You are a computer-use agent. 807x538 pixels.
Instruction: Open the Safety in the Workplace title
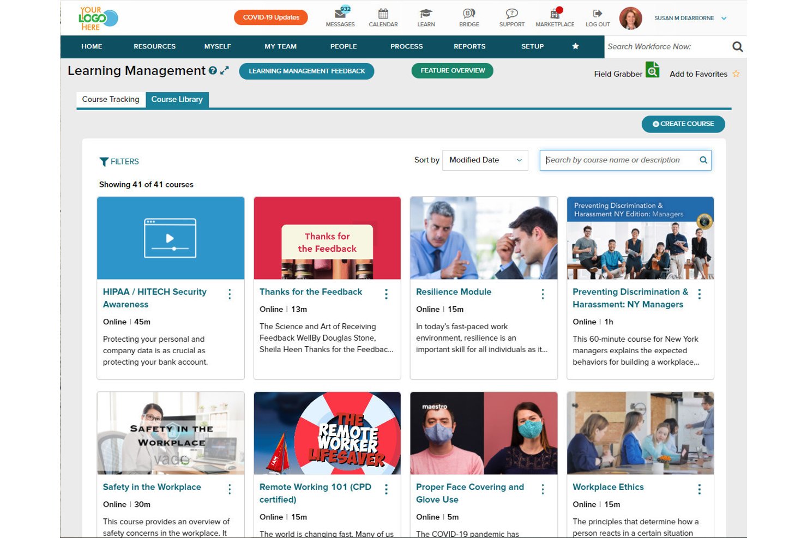[x=152, y=487]
